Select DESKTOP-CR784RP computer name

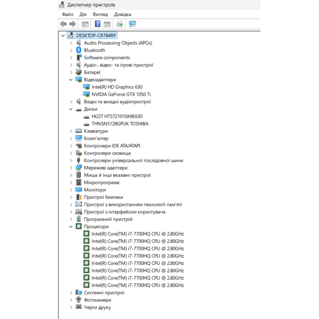96,36
